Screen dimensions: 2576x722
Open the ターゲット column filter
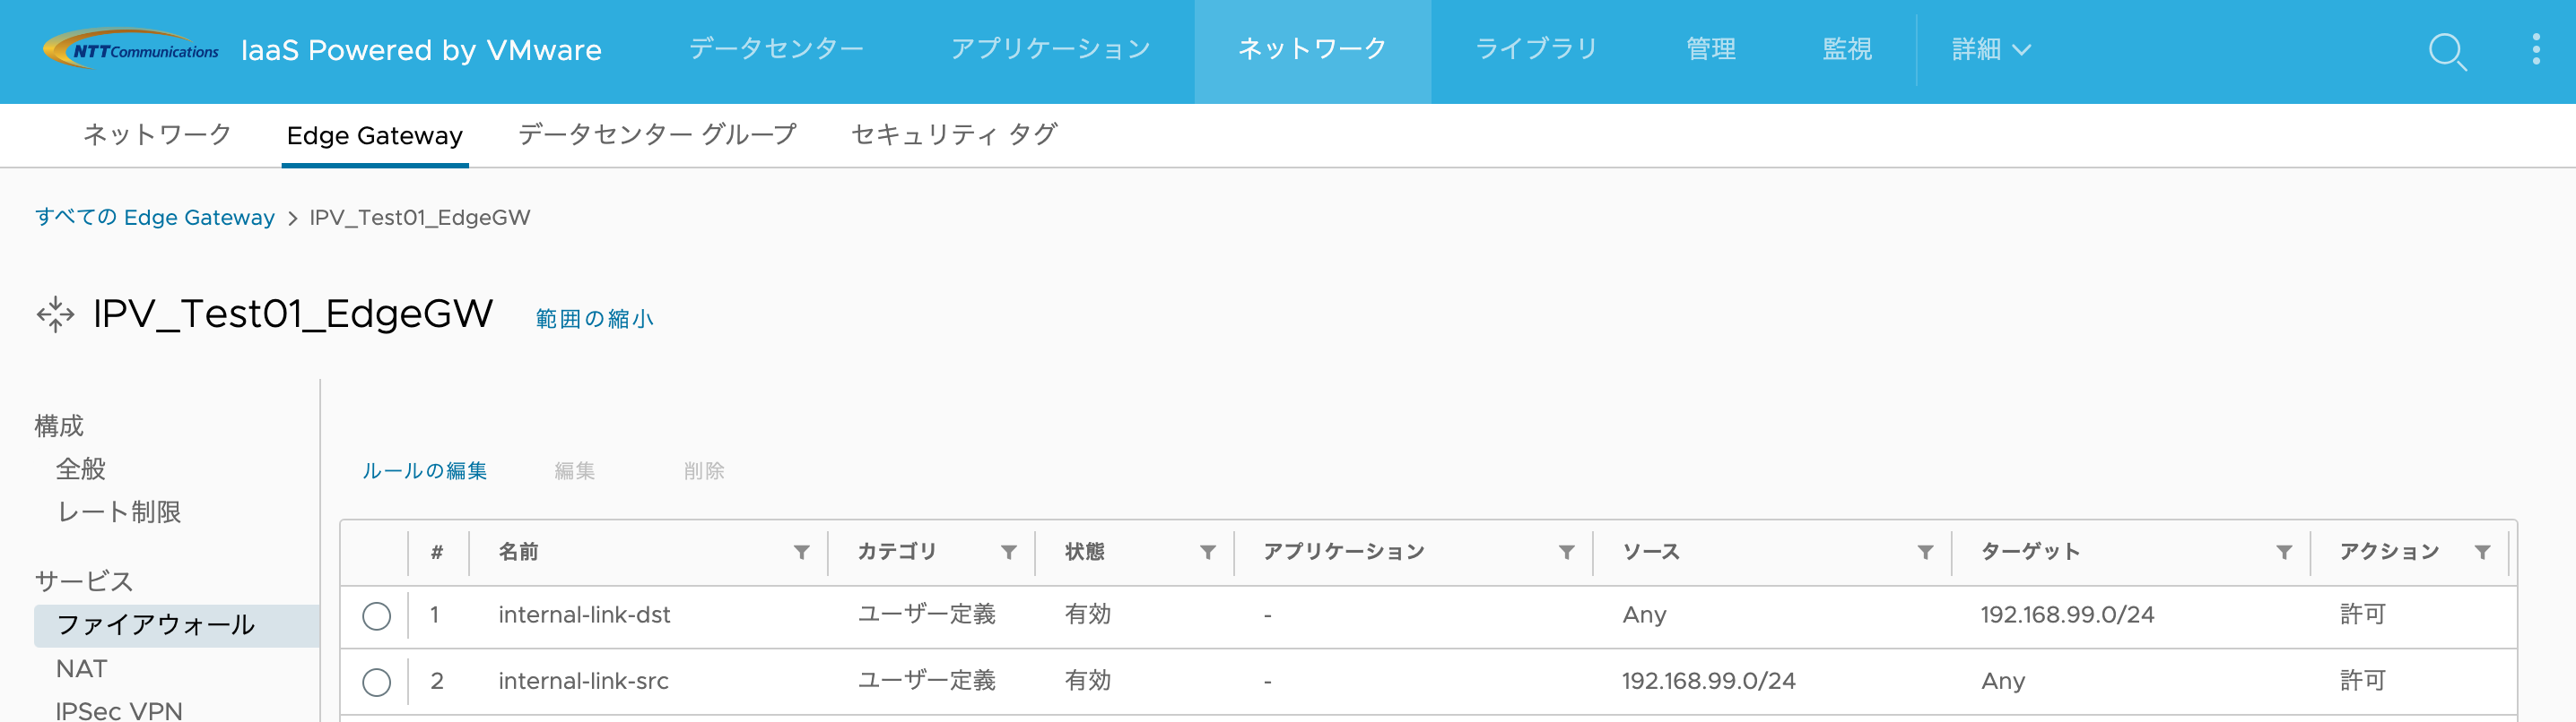point(2285,551)
